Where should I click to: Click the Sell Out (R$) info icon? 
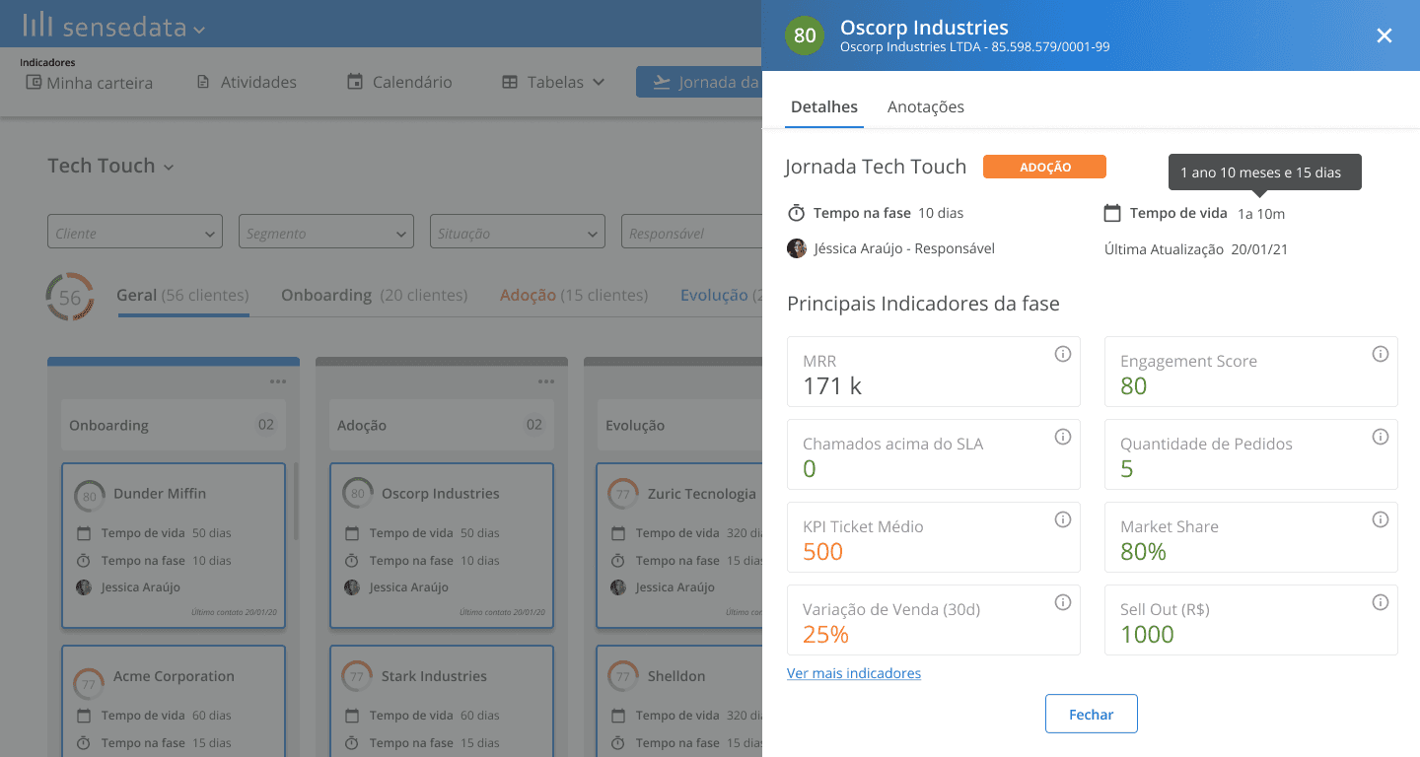[x=1381, y=602]
